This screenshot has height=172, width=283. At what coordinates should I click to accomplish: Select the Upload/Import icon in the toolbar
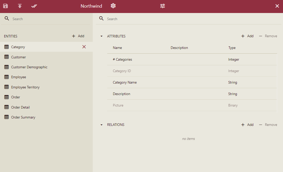coord(20,6)
